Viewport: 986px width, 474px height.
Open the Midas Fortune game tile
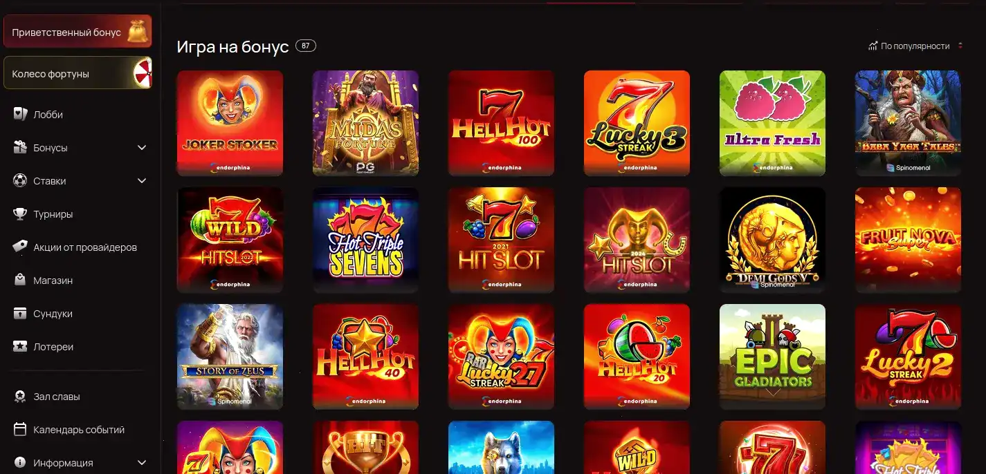[x=365, y=123]
